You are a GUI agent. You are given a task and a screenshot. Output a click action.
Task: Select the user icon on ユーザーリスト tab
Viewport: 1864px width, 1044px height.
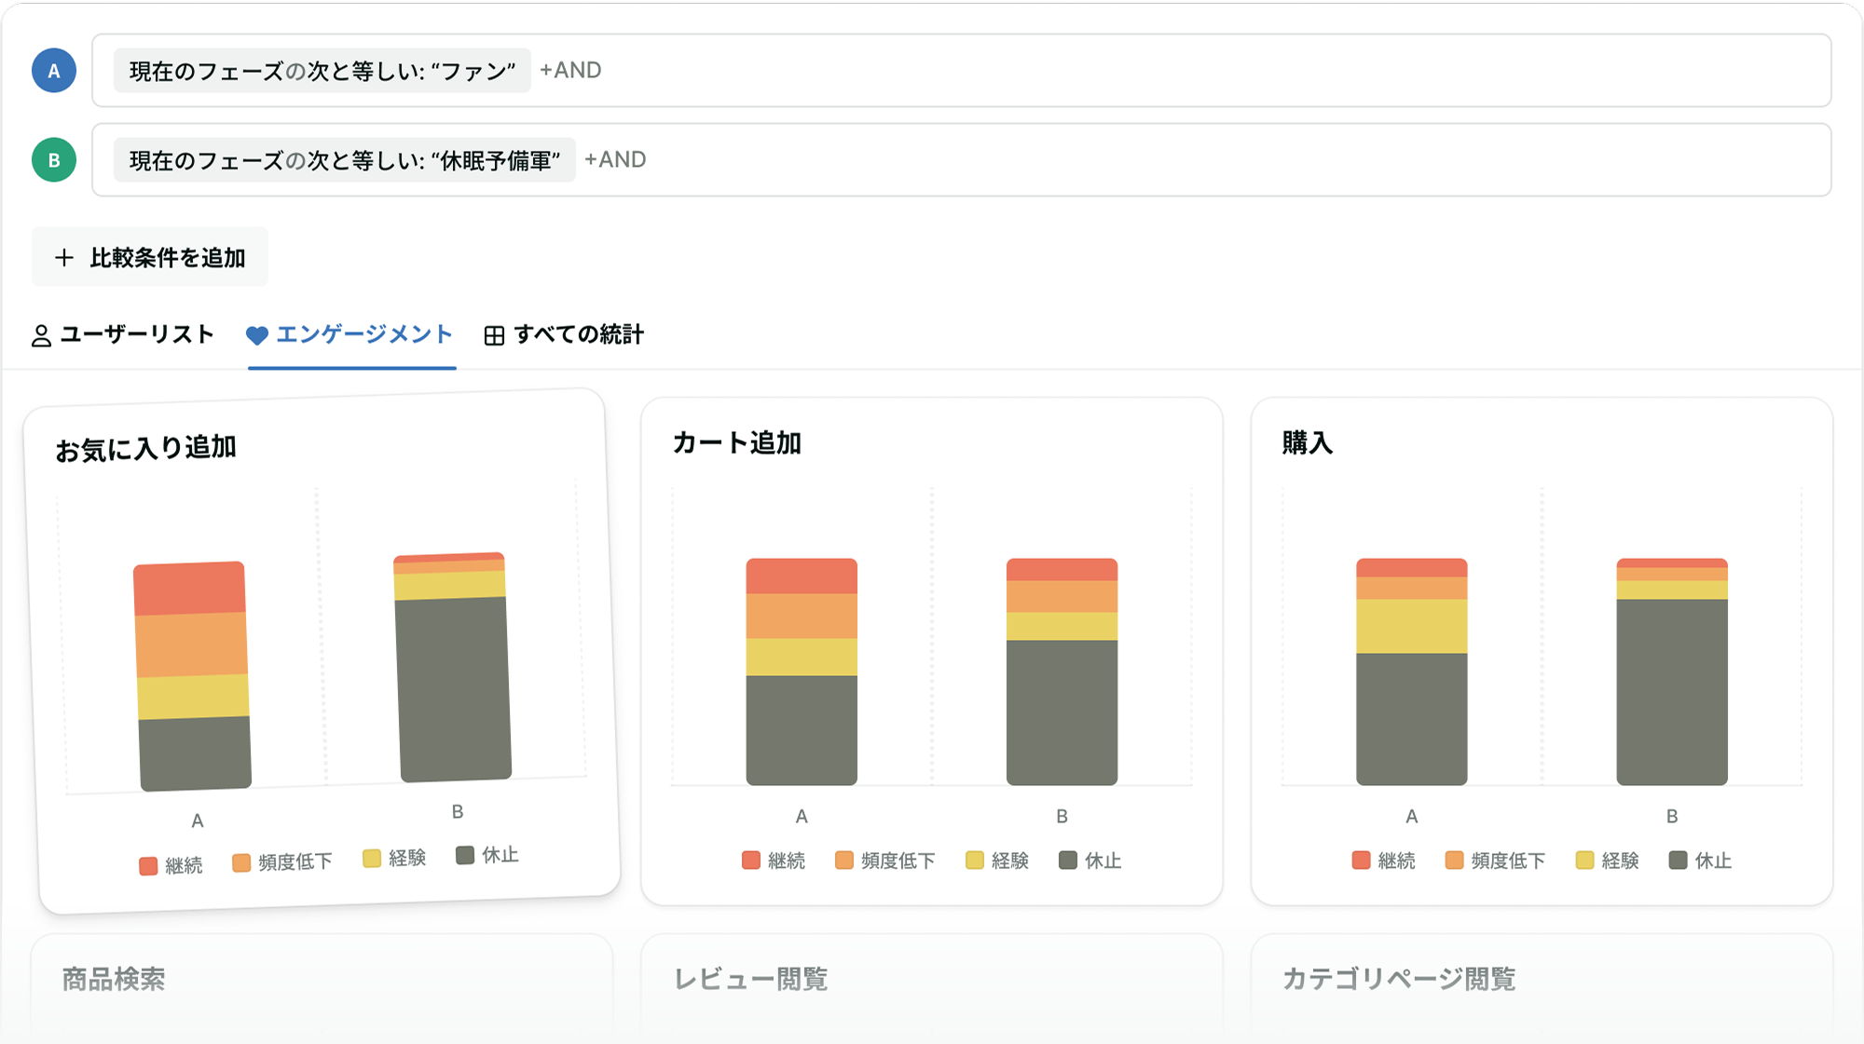pyautogui.click(x=41, y=335)
